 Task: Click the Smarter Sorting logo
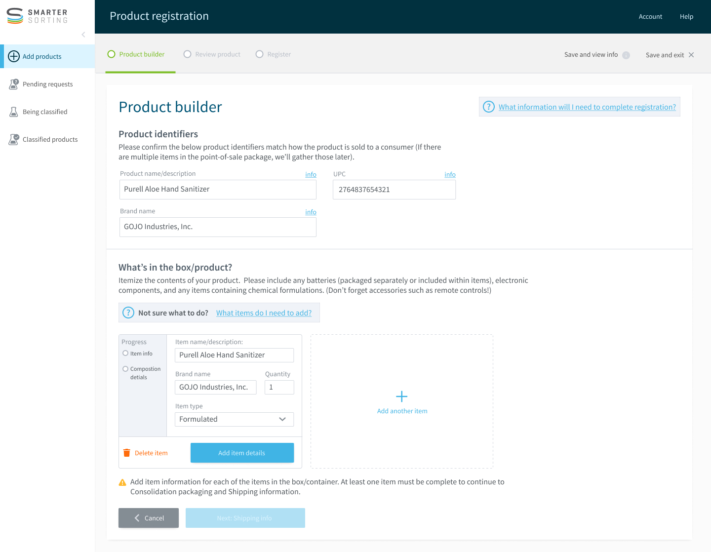pyautogui.click(x=37, y=16)
